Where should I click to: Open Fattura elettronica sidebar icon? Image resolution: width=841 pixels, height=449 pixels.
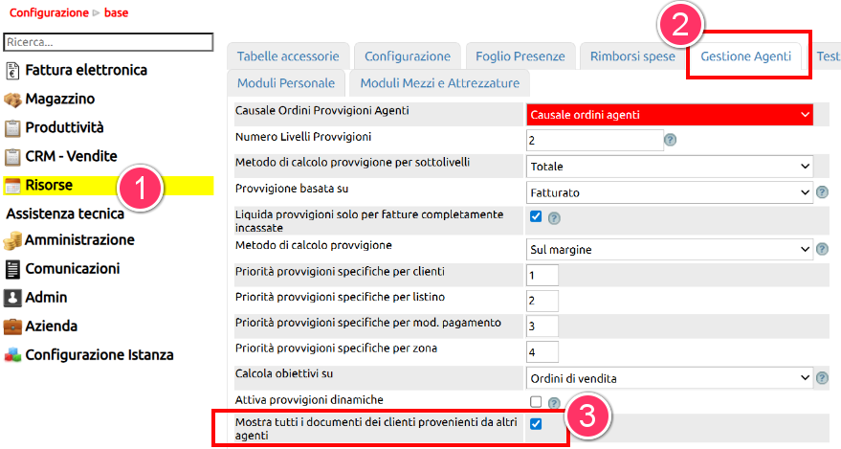(x=12, y=70)
